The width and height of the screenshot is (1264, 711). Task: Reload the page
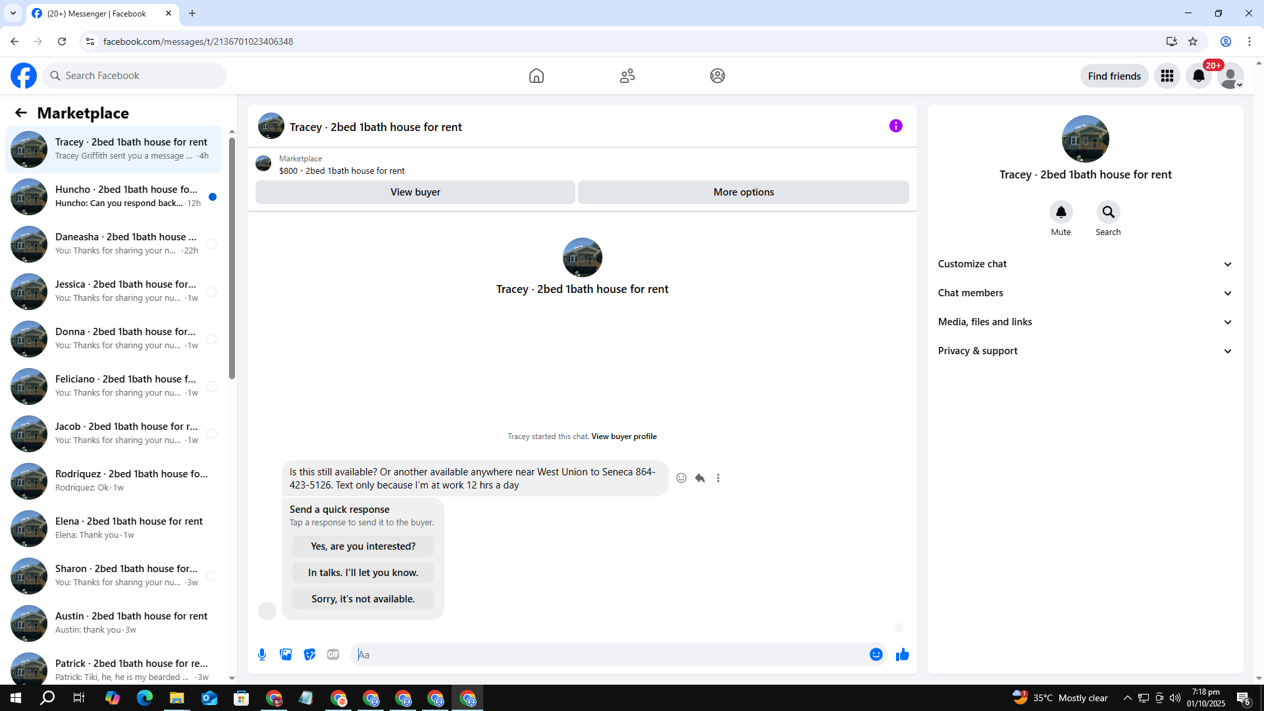click(62, 41)
